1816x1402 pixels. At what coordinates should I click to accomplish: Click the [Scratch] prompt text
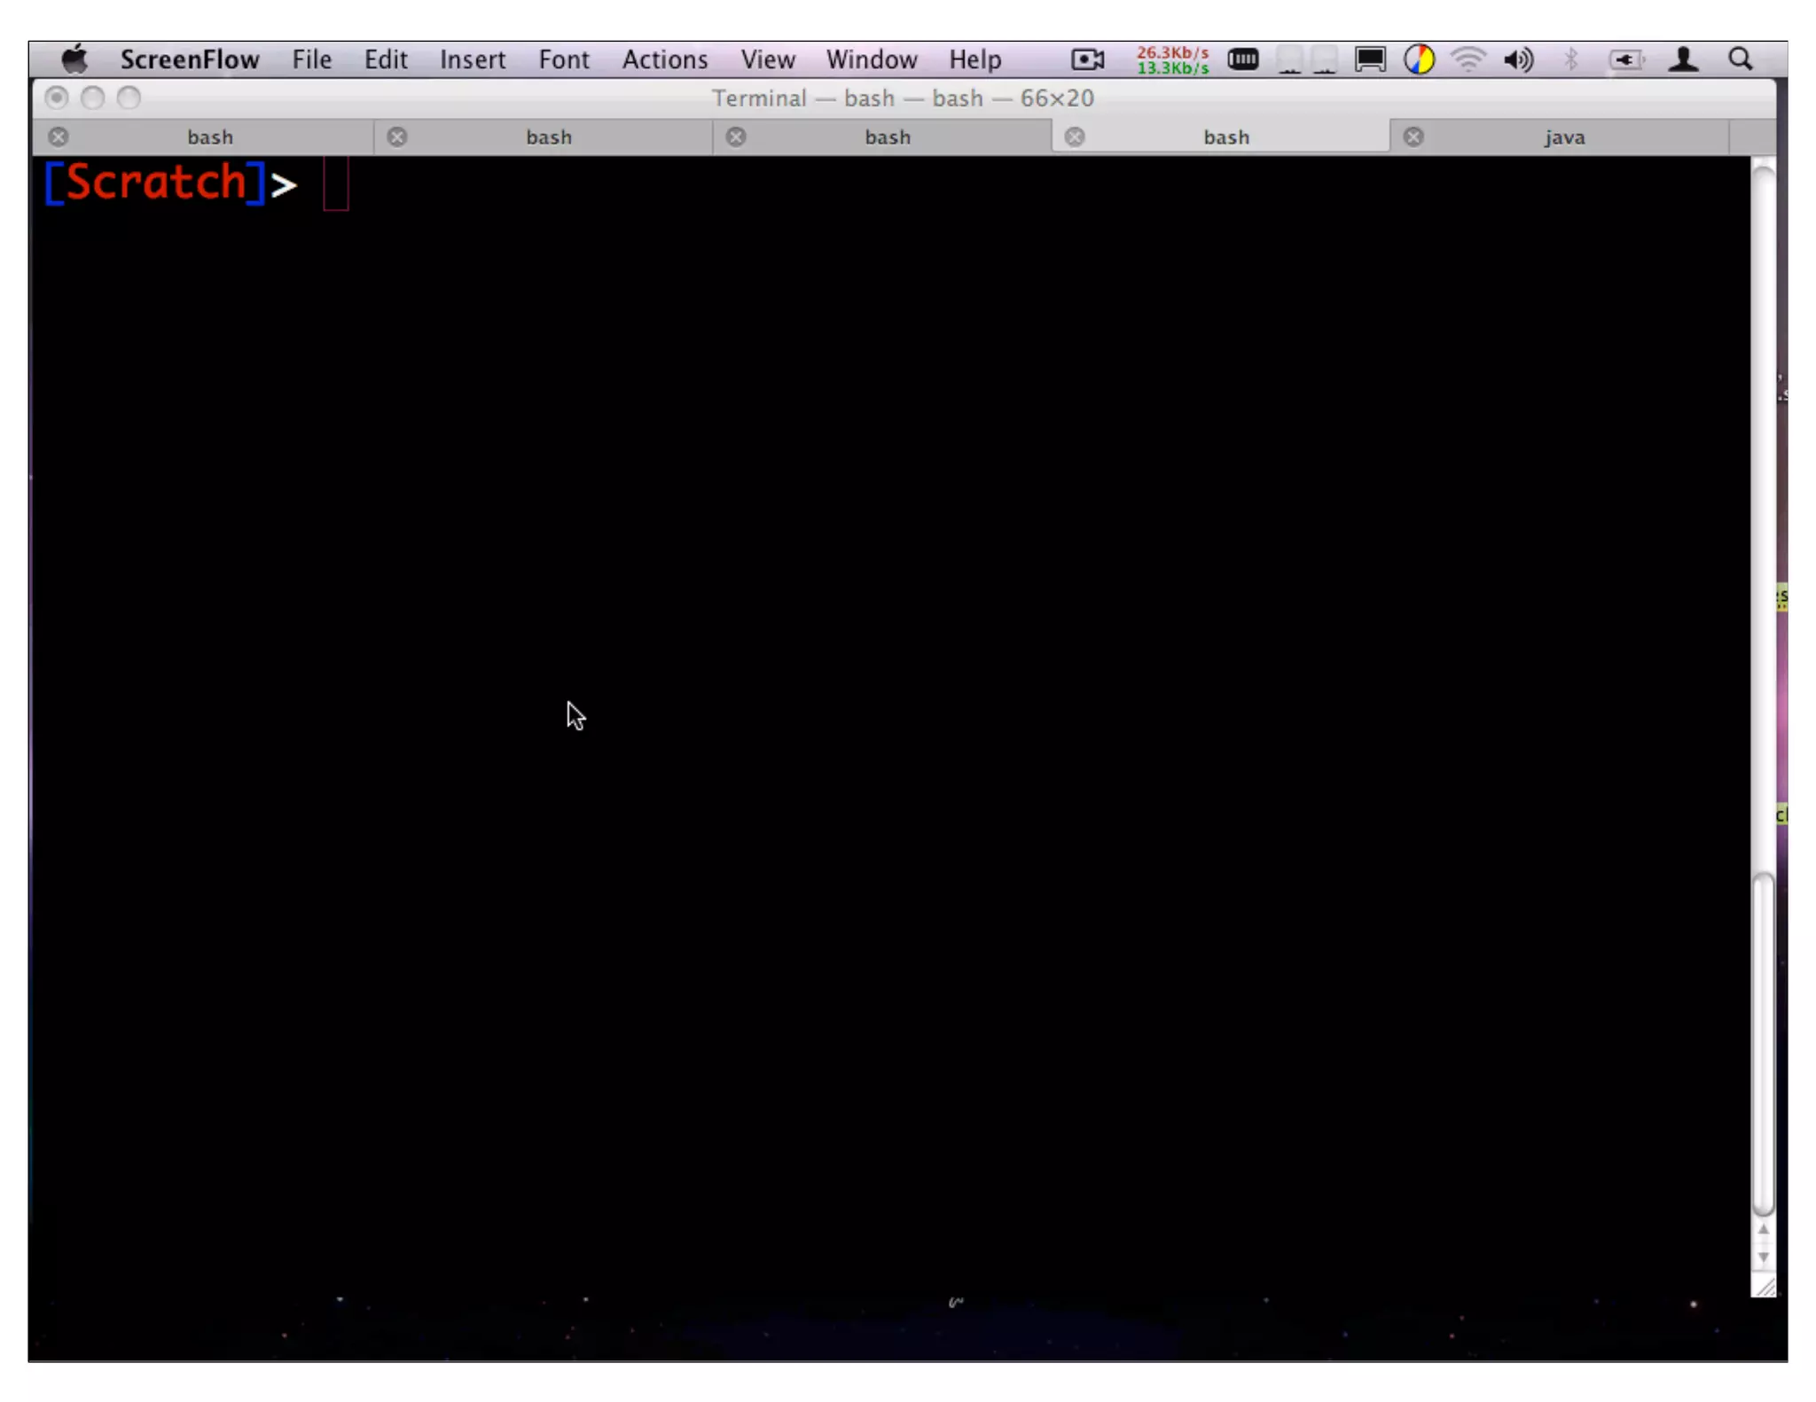coord(155,183)
